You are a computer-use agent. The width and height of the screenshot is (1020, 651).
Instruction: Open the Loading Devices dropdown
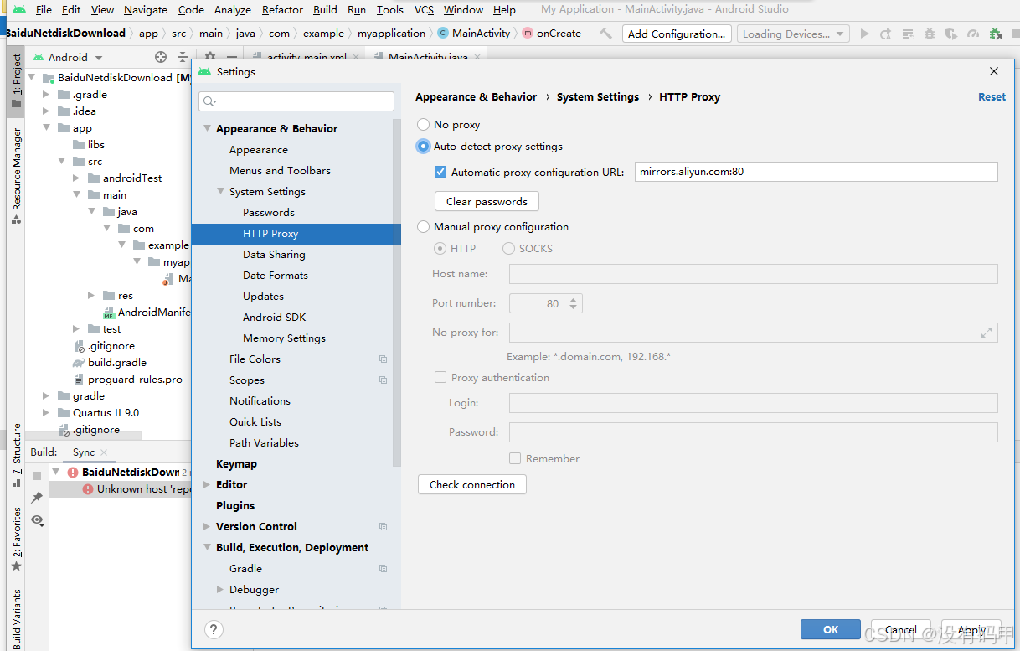(x=793, y=34)
